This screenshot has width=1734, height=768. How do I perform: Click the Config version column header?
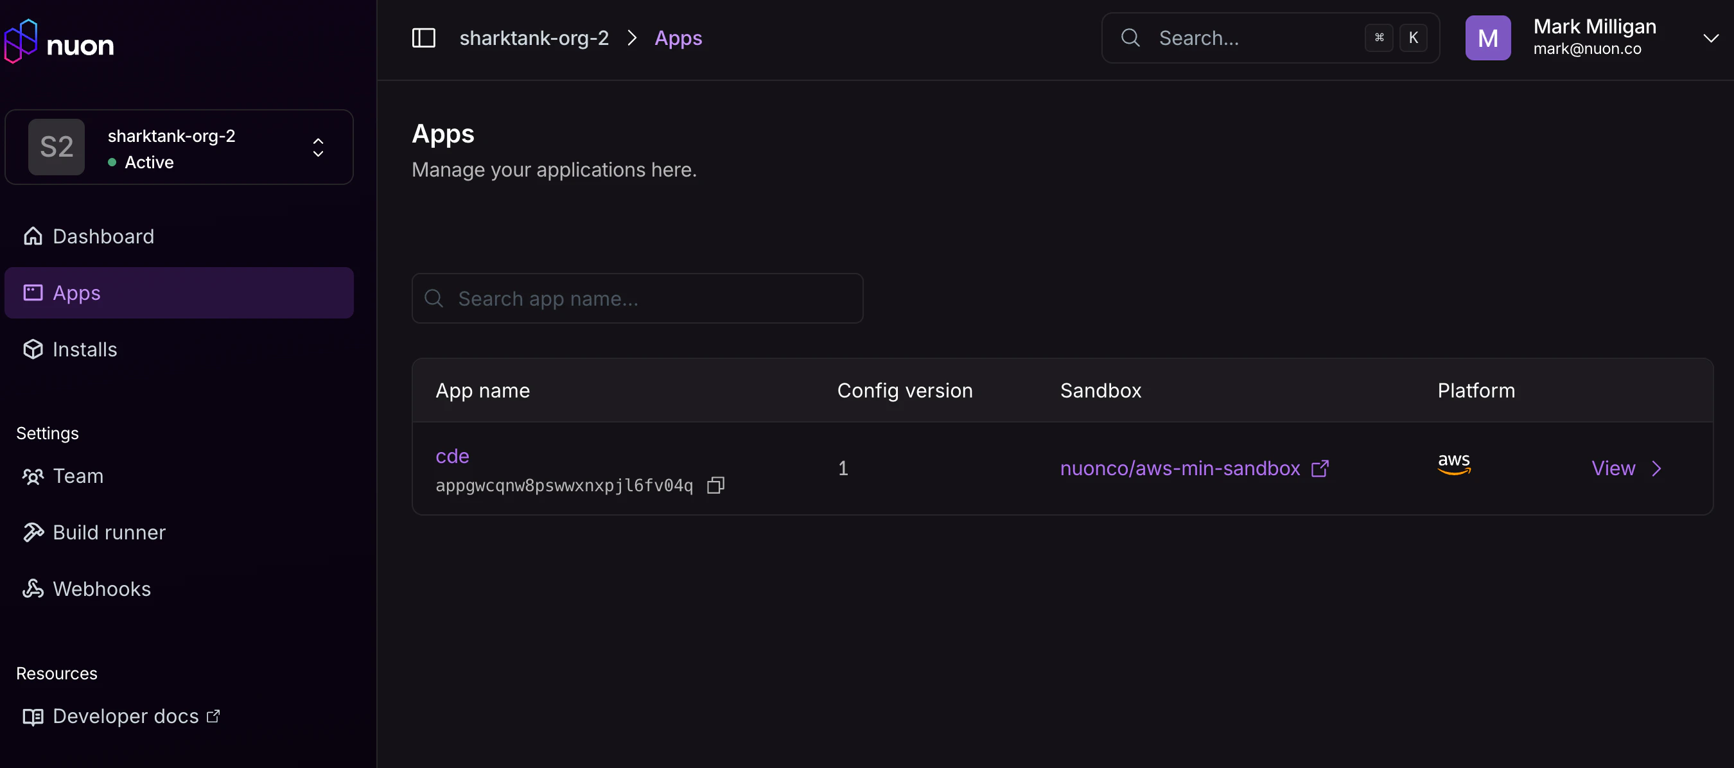[x=905, y=390]
